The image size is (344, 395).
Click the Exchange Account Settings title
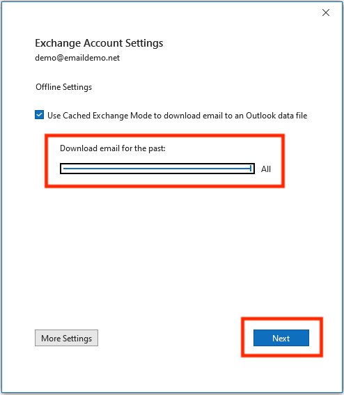click(x=99, y=43)
